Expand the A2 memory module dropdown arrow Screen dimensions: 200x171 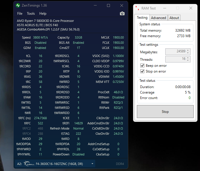(x=92, y=164)
